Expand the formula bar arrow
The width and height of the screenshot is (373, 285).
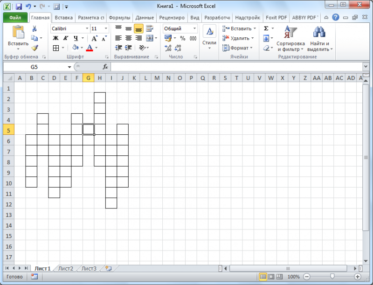tap(366, 67)
